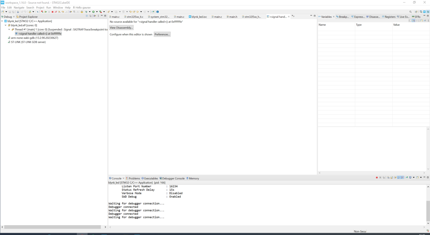
Task: Toggle Instruction Stepping Mode in toolbar
Action: [71, 12]
